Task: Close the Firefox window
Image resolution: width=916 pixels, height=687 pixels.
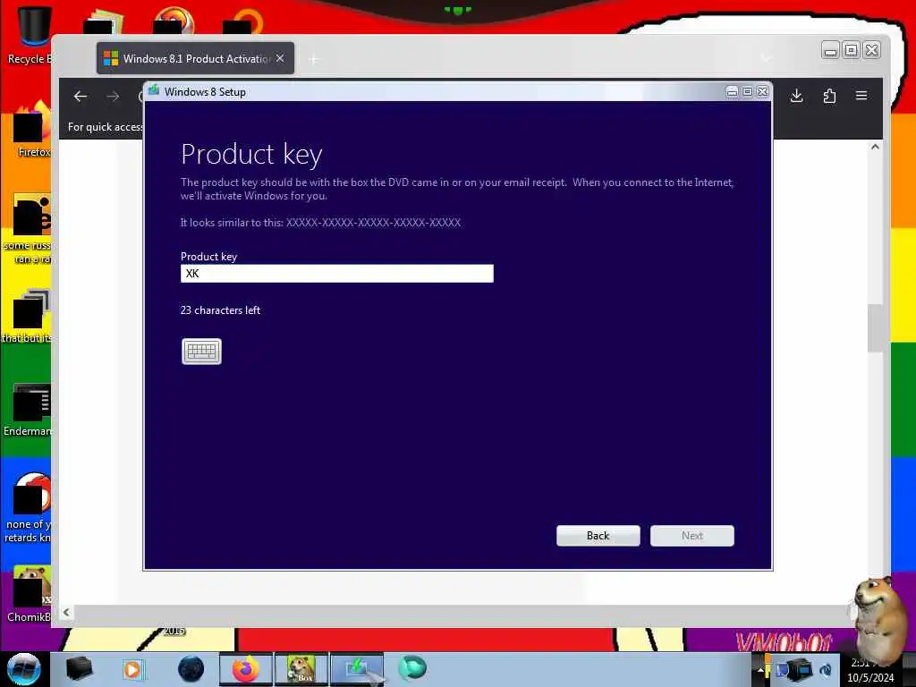Action: click(x=871, y=50)
